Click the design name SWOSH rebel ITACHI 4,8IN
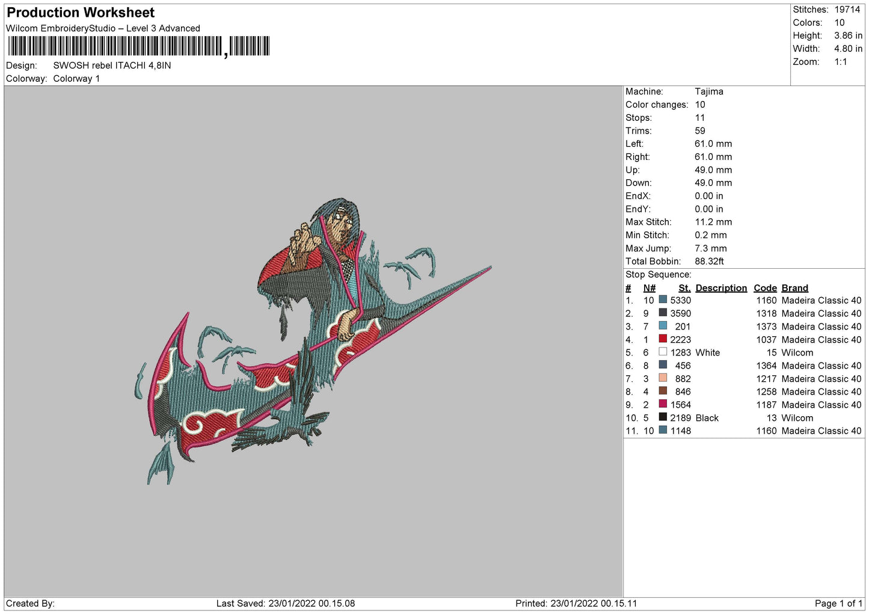 click(x=112, y=66)
